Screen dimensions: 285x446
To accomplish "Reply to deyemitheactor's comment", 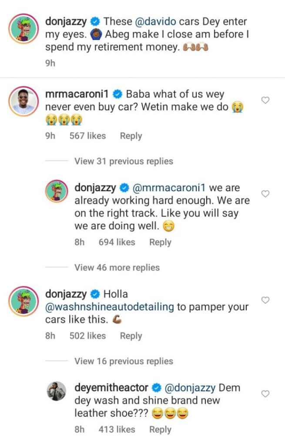I will coord(160,429).
